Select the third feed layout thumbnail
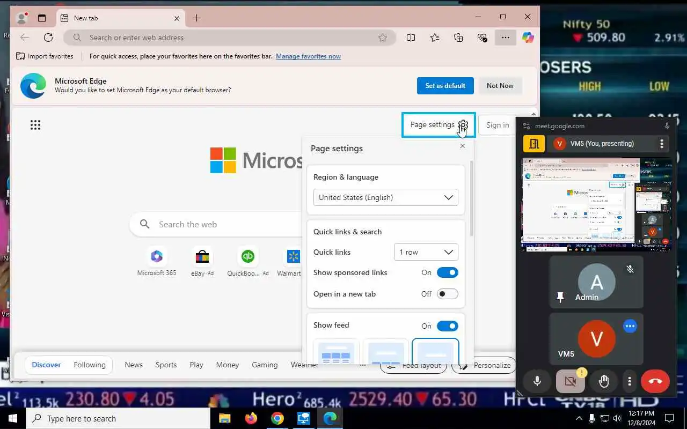Screen dimensions: 687x429 (435, 351)
